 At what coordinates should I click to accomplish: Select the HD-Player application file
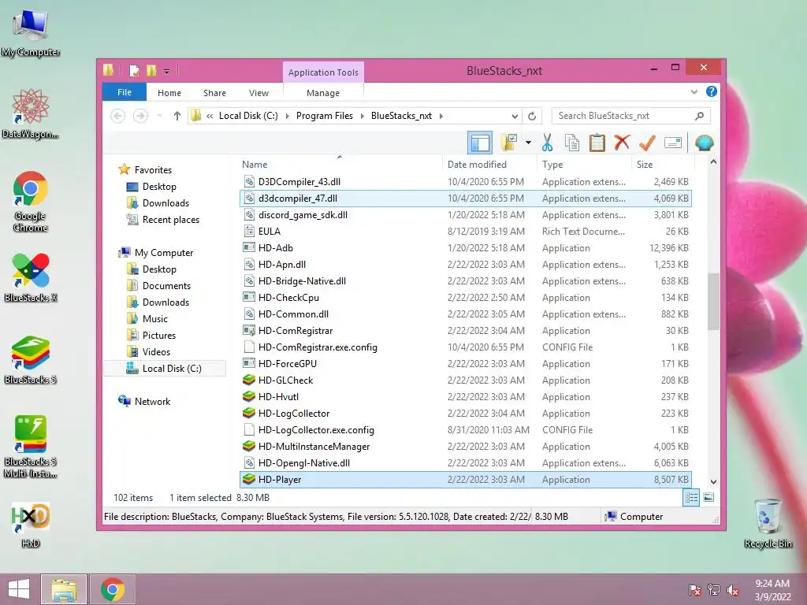pos(465,480)
